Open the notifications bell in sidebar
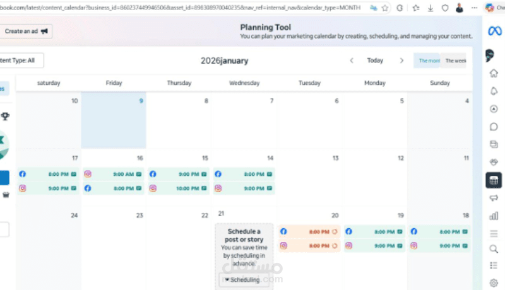This screenshot has height=290, width=505. click(494, 91)
